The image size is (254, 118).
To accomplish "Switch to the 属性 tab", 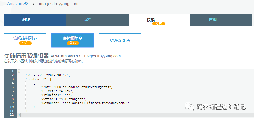I will pyautogui.click(x=97, y=20).
